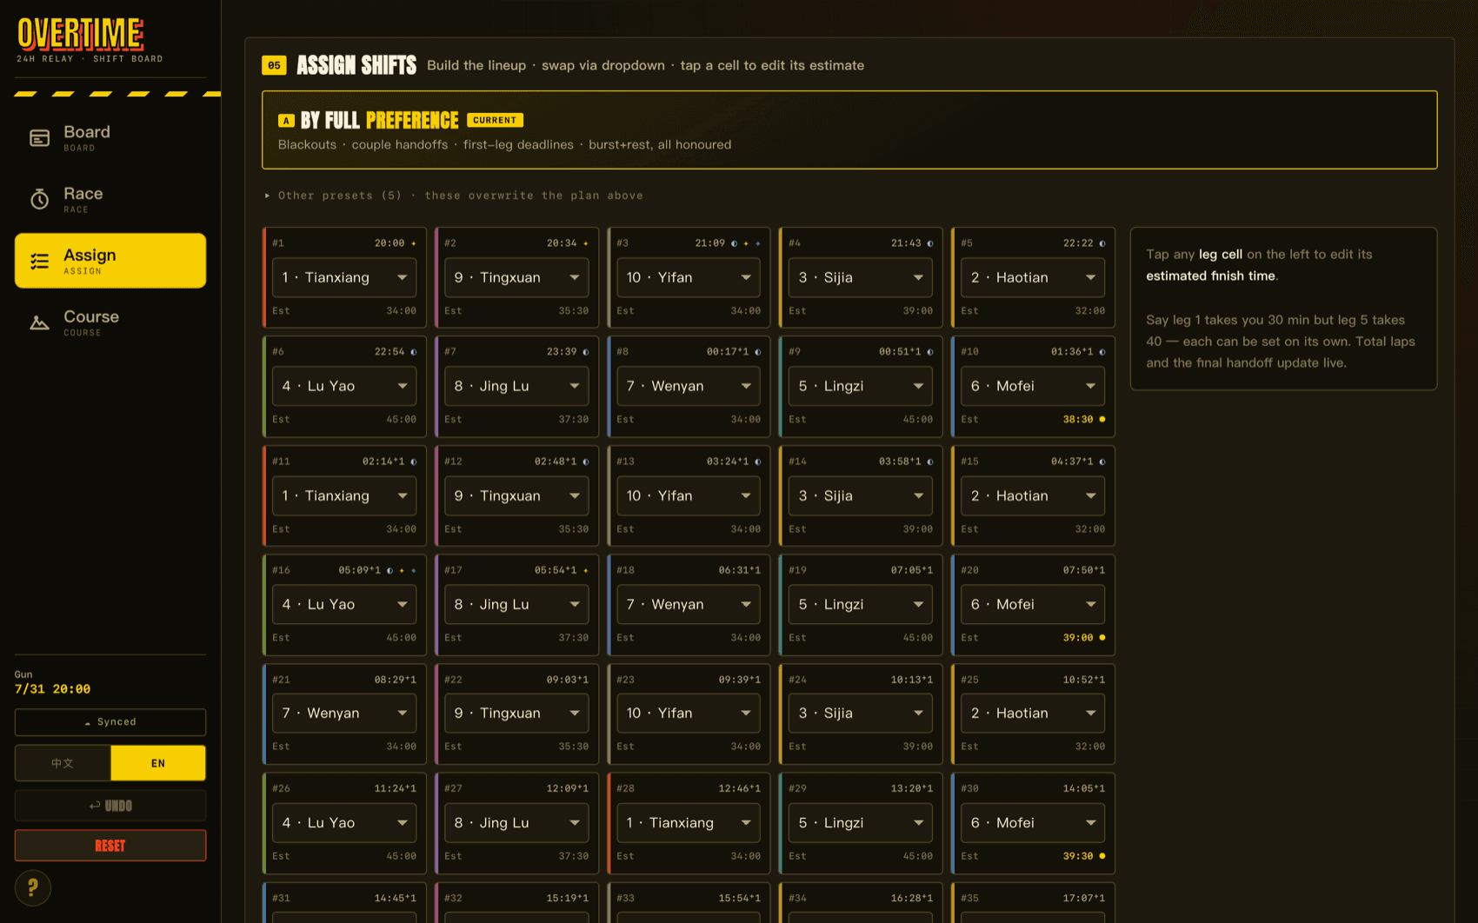
Task: Open leg #19 runner dropdown Lingzi
Action: pos(861,604)
